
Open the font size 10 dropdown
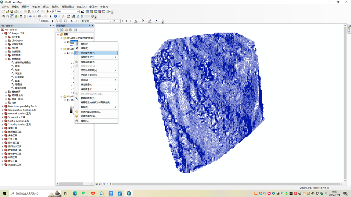pyautogui.click(x=119, y=21)
